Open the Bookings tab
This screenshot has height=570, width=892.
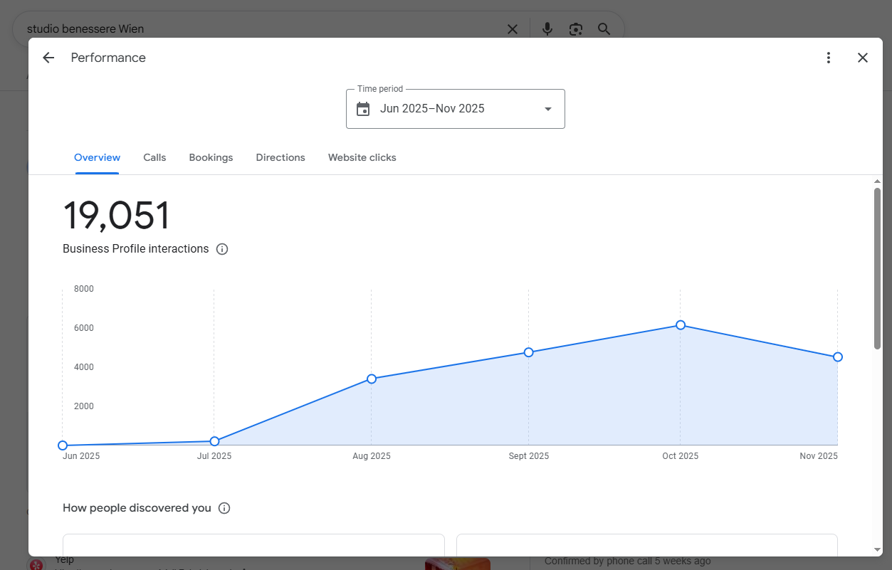211,157
